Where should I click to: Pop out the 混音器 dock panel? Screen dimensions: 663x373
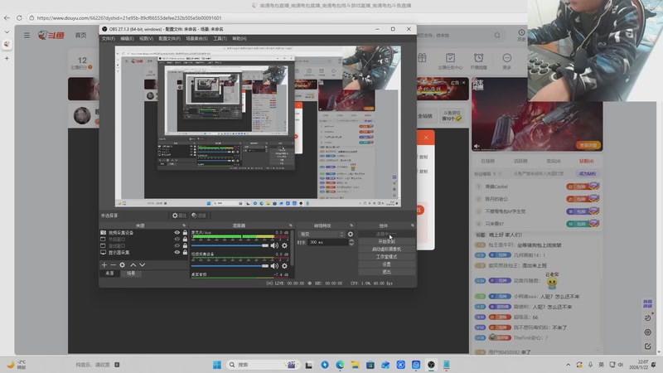[x=291, y=225]
